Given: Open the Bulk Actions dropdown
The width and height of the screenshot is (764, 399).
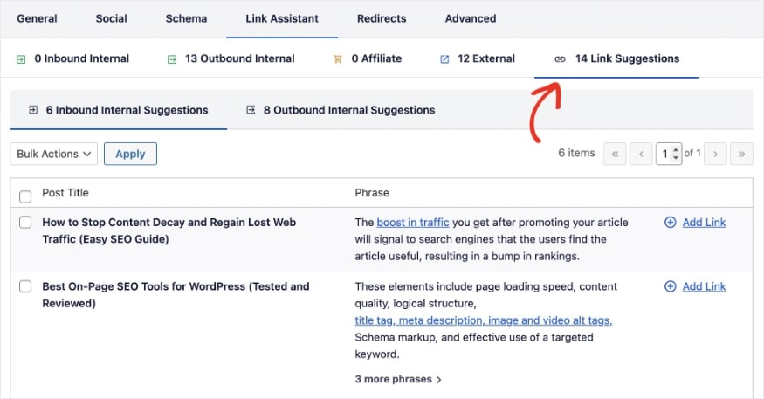Looking at the screenshot, I should (x=53, y=154).
